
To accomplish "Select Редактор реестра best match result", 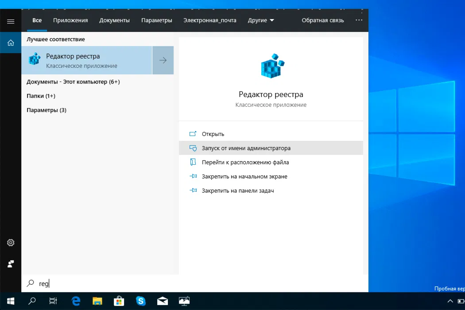I will coord(87,60).
